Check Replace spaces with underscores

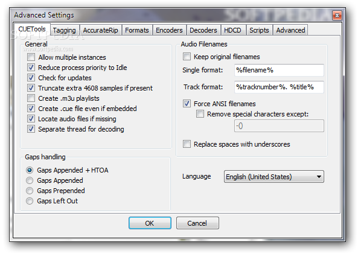(187, 144)
